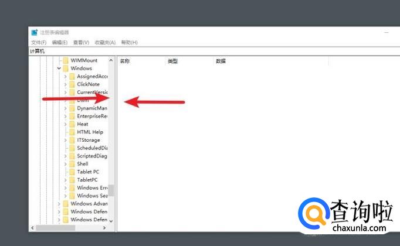Click the ClickNote folder icon
Image resolution: width=400 pixels, height=246 pixels.
point(72,84)
